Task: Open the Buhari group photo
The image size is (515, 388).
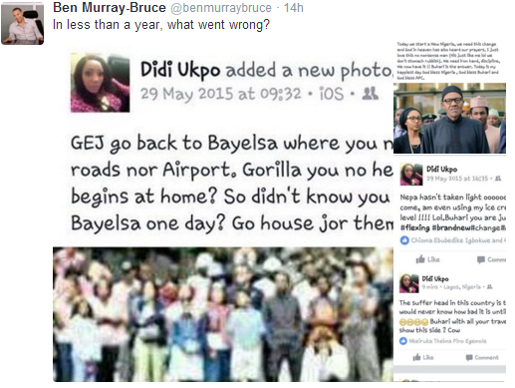Action: 449,118
